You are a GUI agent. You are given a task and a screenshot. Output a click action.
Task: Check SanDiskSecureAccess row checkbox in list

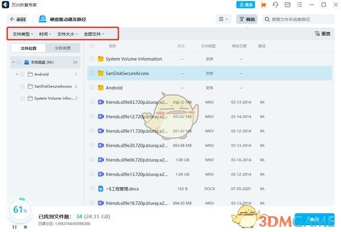pyautogui.click(x=92, y=73)
